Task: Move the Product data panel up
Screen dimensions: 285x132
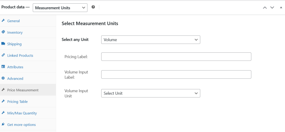Action: coord(265,8)
